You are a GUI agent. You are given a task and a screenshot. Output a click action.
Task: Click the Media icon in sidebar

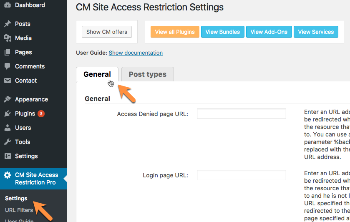(x=8, y=38)
